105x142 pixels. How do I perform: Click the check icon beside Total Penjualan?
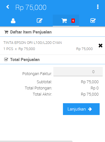[x=6, y=60]
